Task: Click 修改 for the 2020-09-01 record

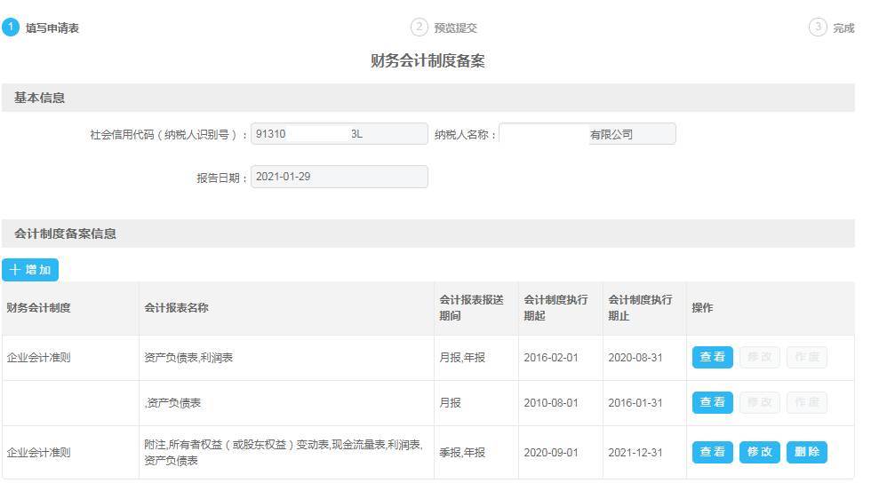Action: point(760,452)
